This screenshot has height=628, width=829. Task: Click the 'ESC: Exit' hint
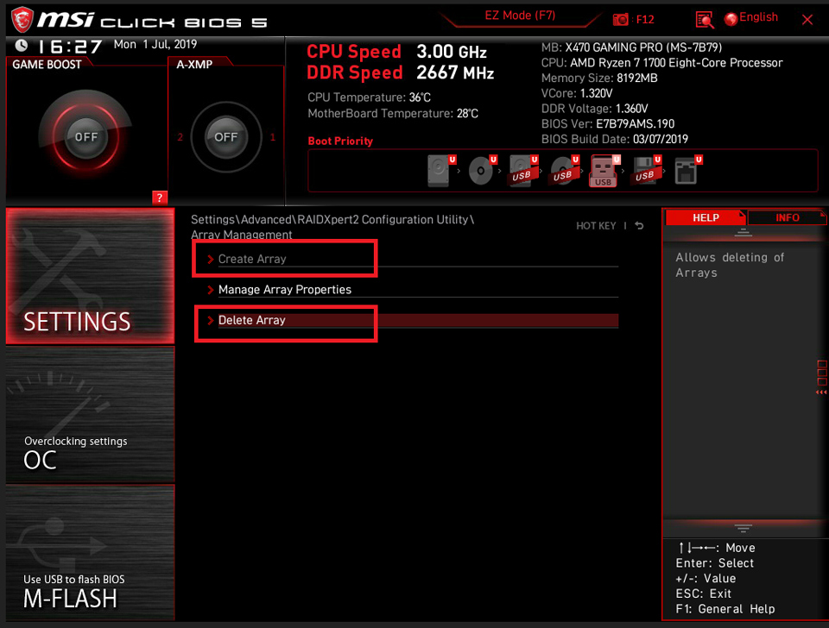(x=703, y=593)
